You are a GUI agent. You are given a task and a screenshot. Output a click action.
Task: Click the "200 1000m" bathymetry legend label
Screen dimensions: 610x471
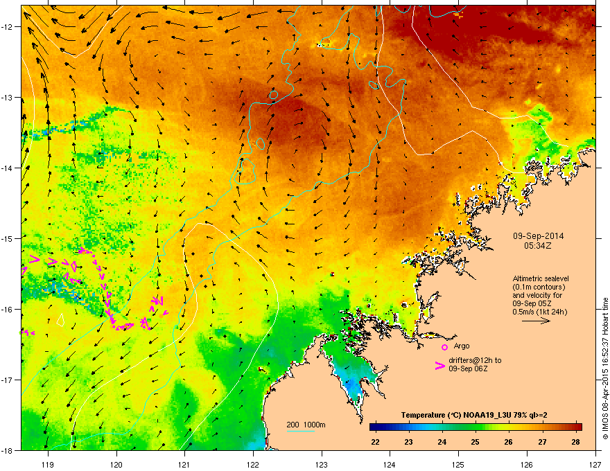pyautogui.click(x=306, y=425)
